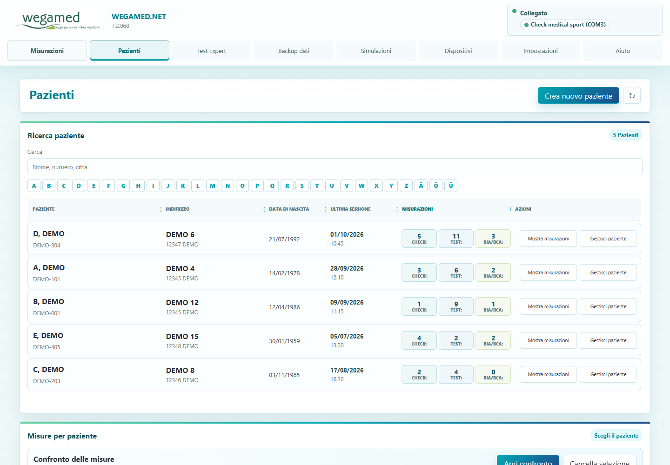The height and width of the screenshot is (465, 670).
Task: Manage patient E, DEMO
Action: click(608, 340)
